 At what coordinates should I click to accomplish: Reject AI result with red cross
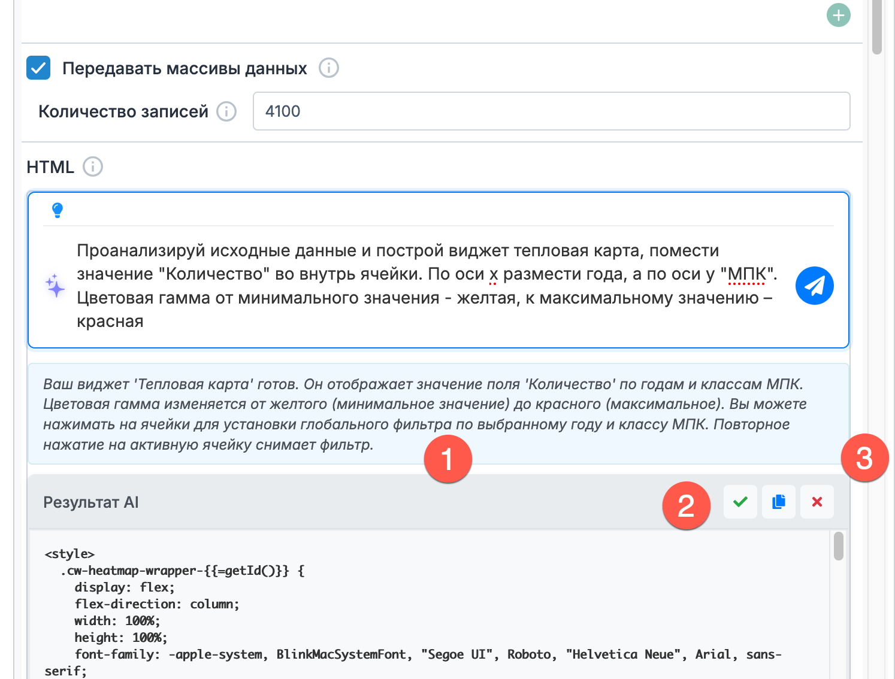click(x=817, y=502)
